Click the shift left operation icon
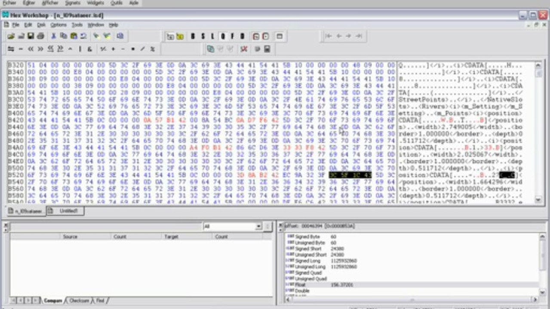This screenshot has width=550, height=309. [x=31, y=49]
